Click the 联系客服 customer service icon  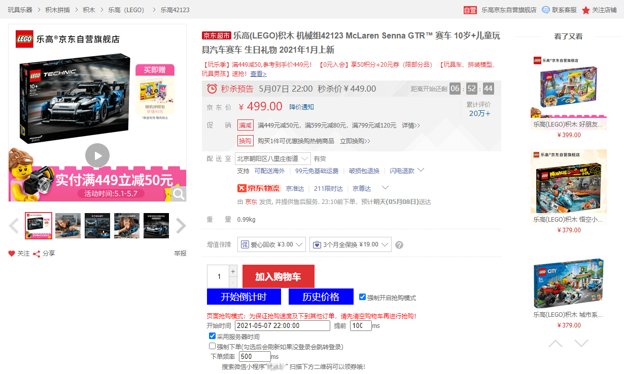tap(546, 10)
